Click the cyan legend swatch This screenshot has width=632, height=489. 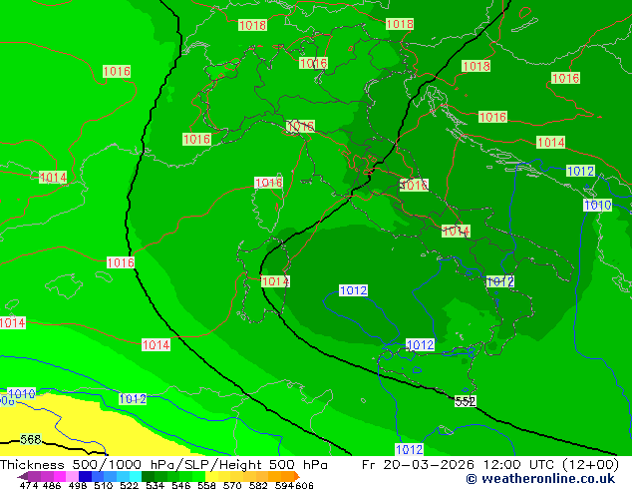[x=136, y=476]
